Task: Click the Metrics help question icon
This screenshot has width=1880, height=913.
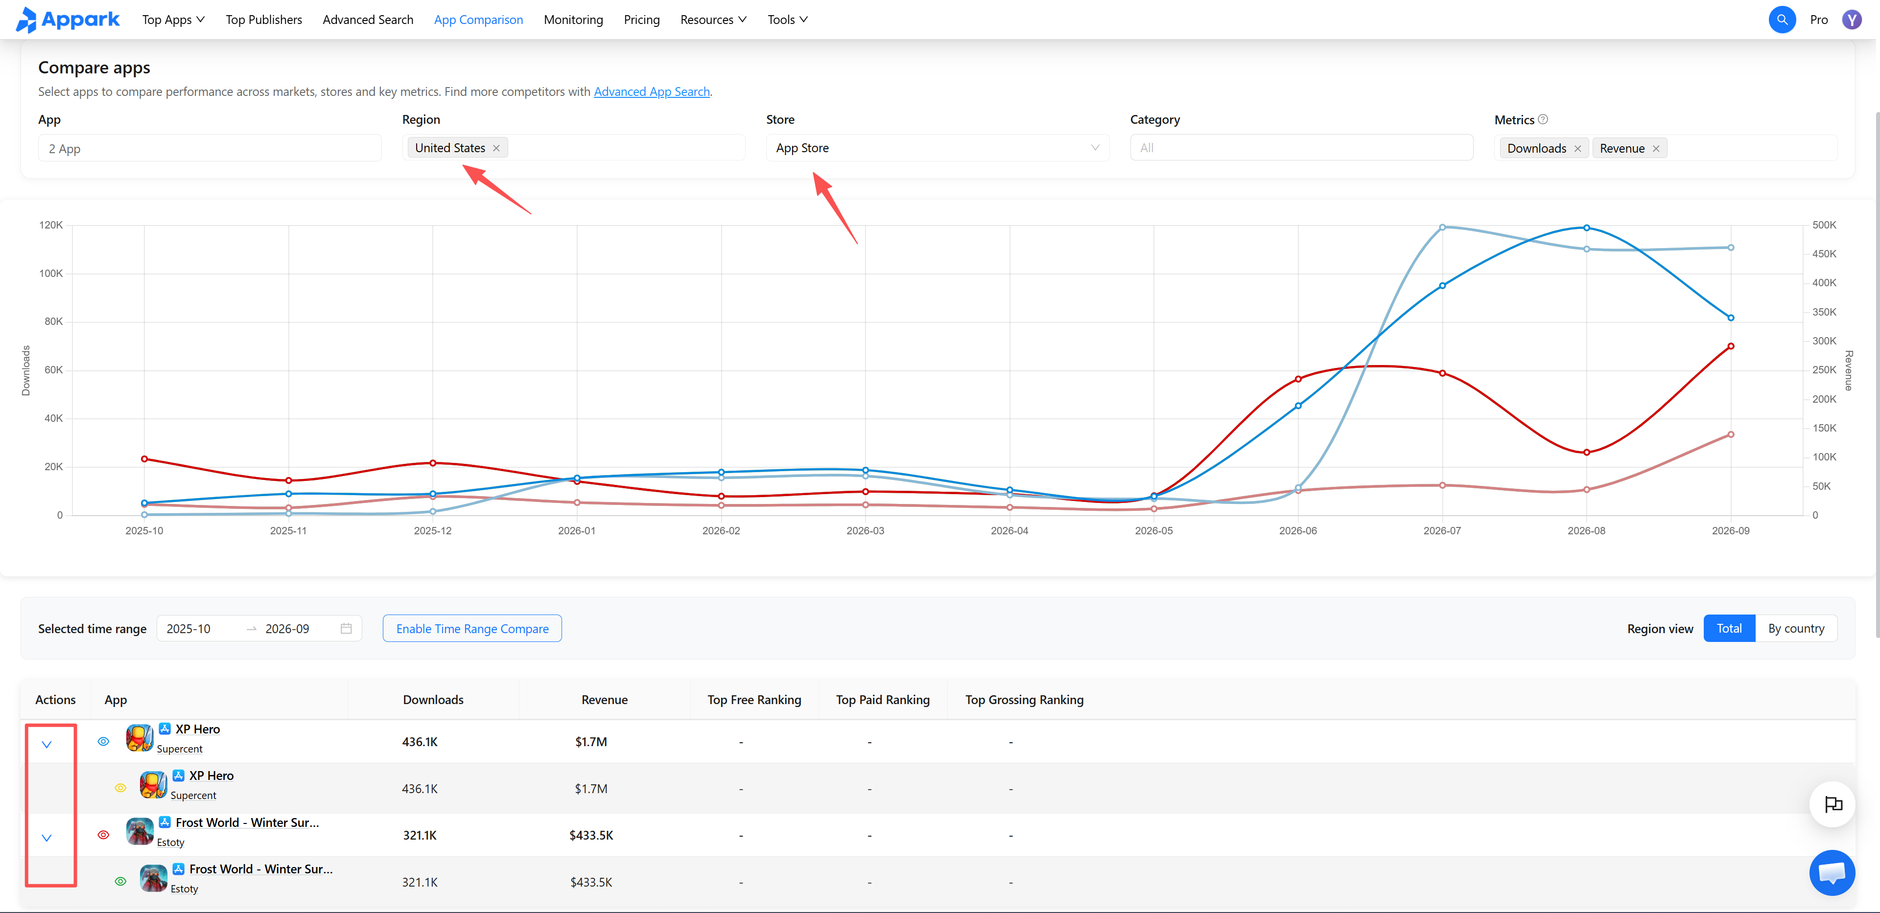Action: [1543, 119]
